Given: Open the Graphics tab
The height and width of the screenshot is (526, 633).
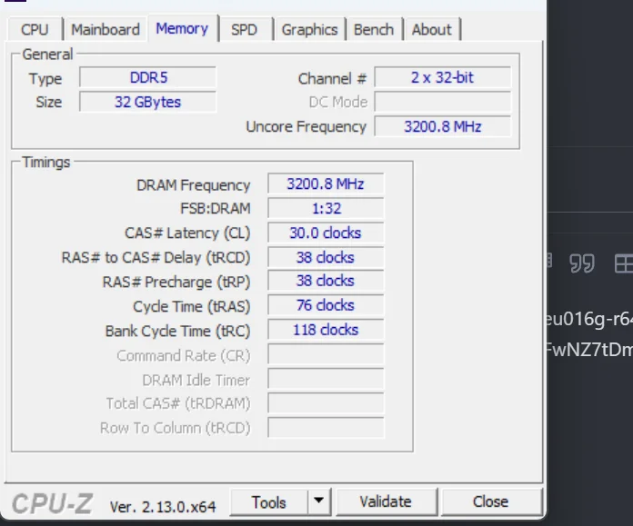Looking at the screenshot, I should click(309, 29).
